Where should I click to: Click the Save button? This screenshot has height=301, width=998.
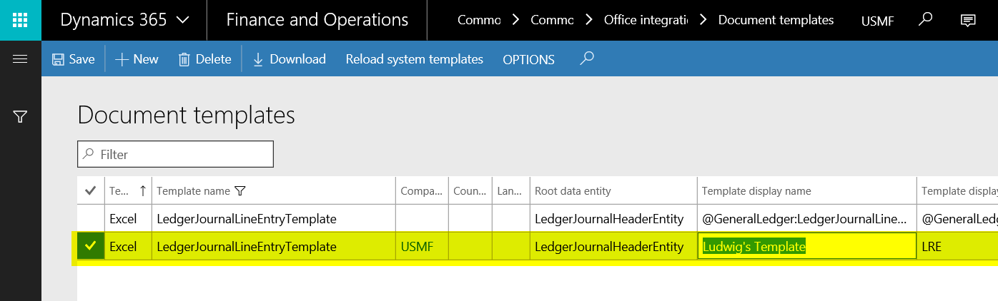pos(74,59)
